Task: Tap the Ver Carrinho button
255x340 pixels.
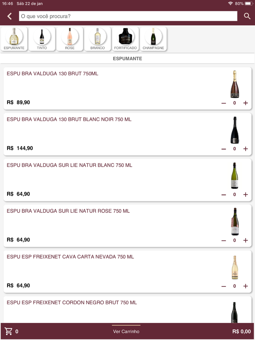Action: pos(126,331)
